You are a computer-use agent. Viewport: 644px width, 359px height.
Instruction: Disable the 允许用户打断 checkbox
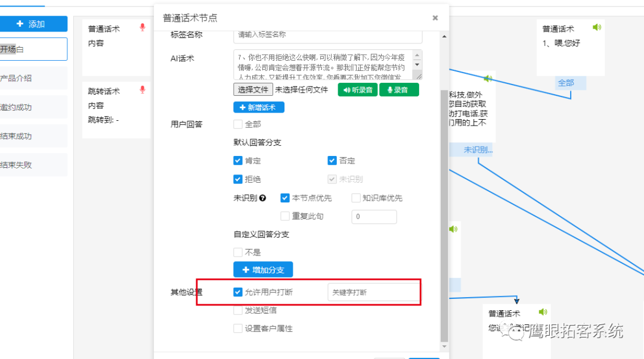click(237, 292)
